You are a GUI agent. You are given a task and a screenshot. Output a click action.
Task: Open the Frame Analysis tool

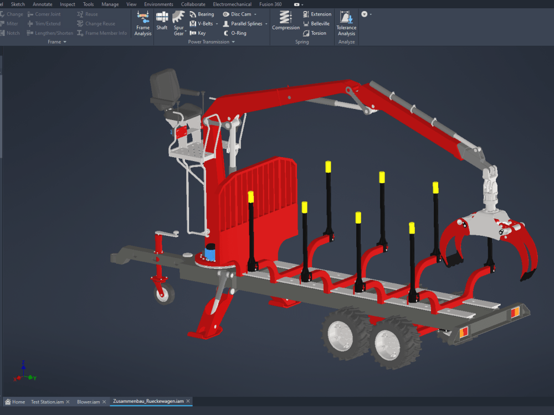(x=143, y=23)
